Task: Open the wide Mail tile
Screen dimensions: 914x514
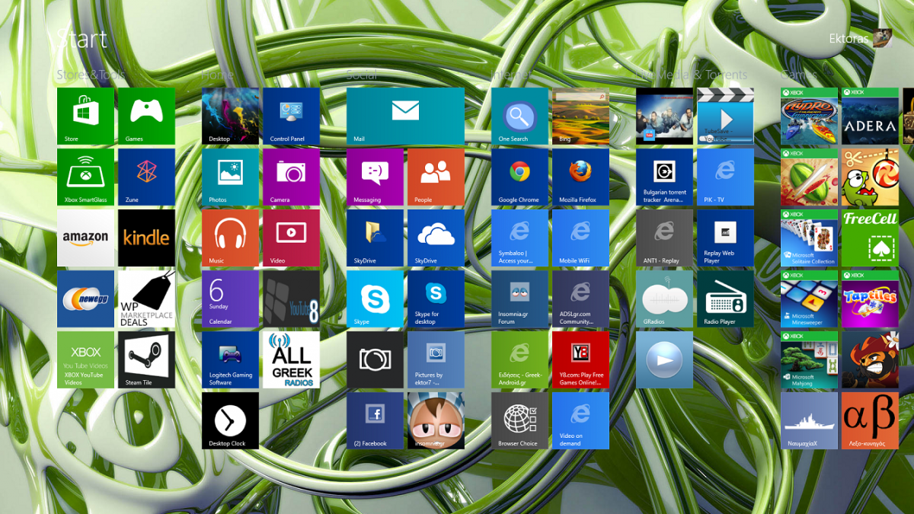Action: coord(405,116)
